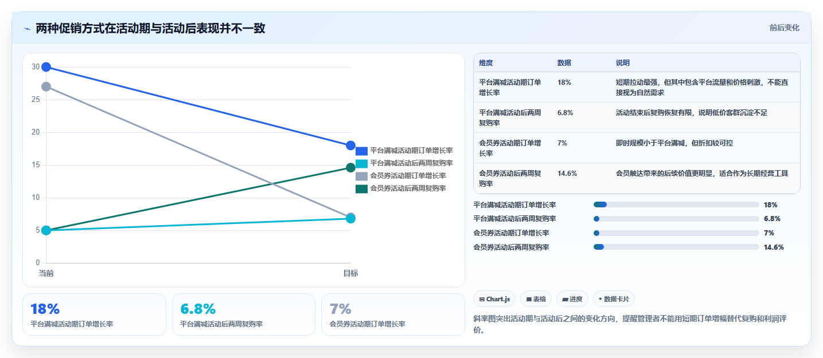Click the 当前 x-axis label
The image size is (823, 358).
pyautogui.click(x=46, y=273)
